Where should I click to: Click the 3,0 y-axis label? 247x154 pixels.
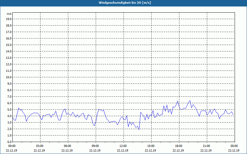coord(10,122)
